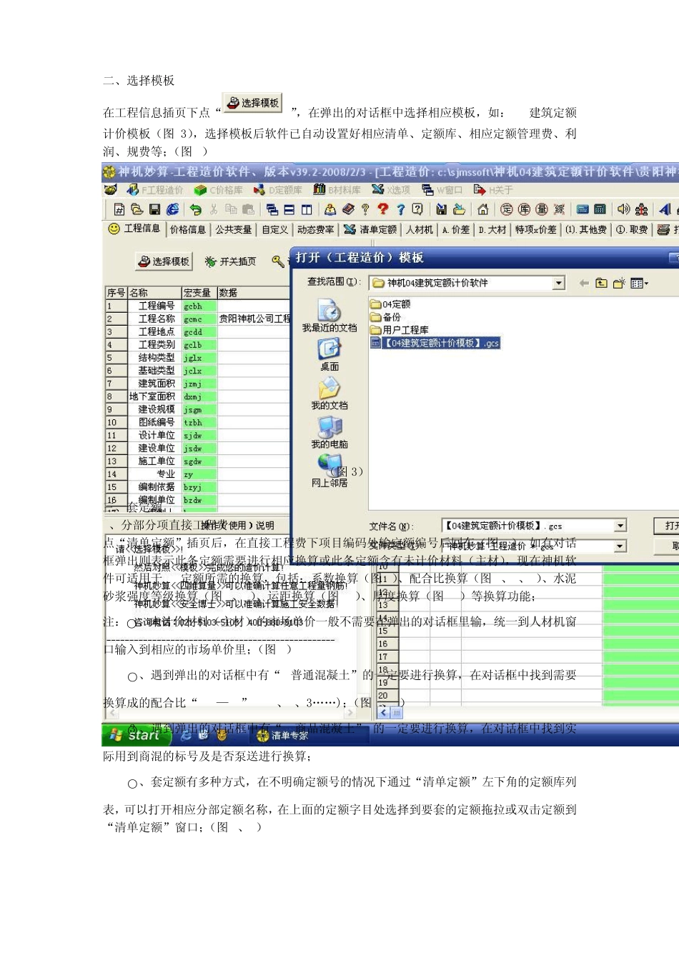Click the Save disk icon in toolbar
Image resolution: width=679 pixels, height=960 pixels.
click(155, 209)
